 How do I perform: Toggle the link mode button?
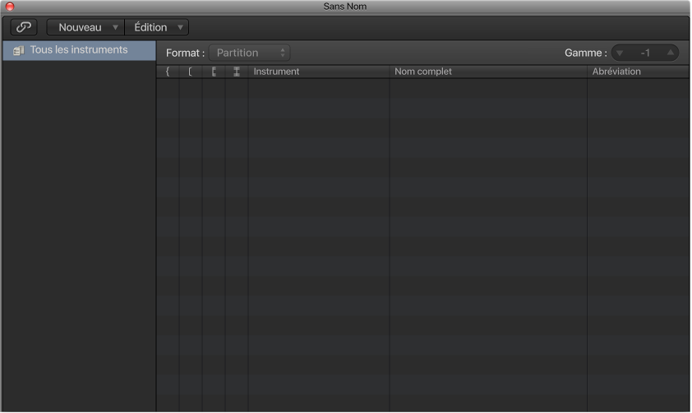pos(23,27)
